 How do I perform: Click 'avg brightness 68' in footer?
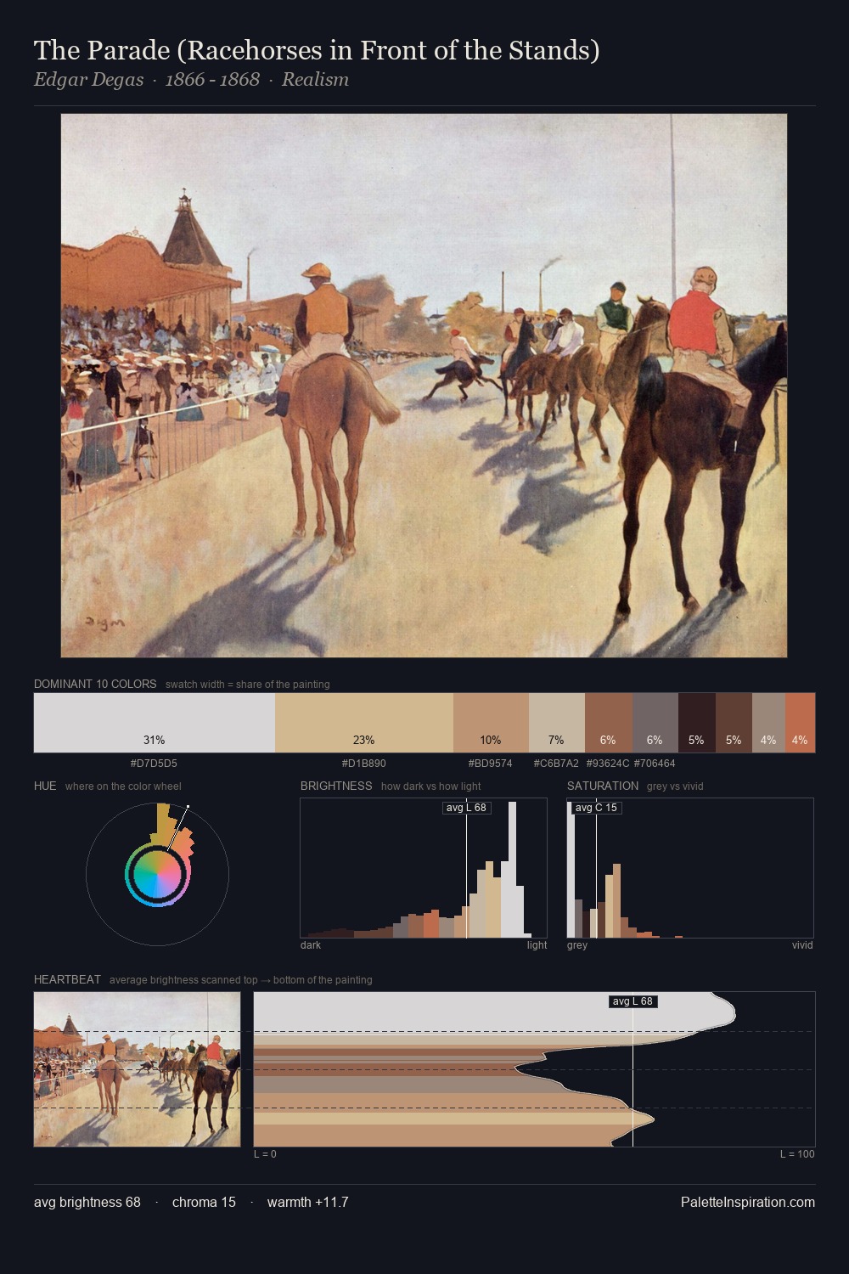[87, 1202]
